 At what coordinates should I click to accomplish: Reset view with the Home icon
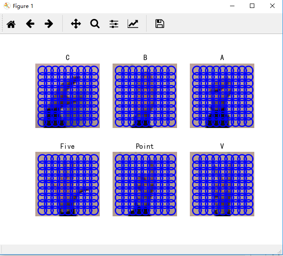(x=11, y=24)
